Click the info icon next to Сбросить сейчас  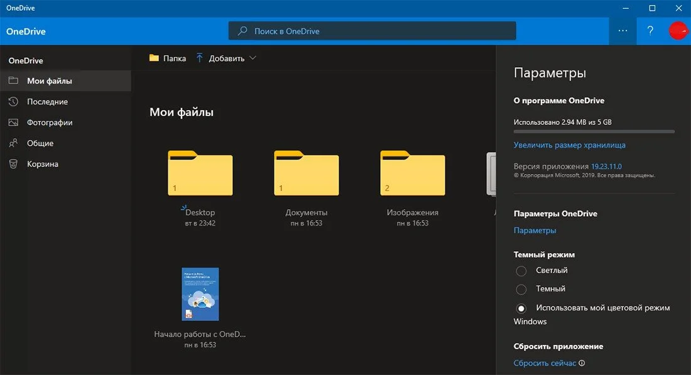tap(582, 363)
